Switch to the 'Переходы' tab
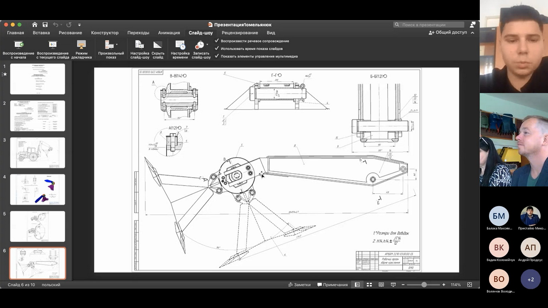Viewport: 548px width, 308px height. tap(138, 33)
